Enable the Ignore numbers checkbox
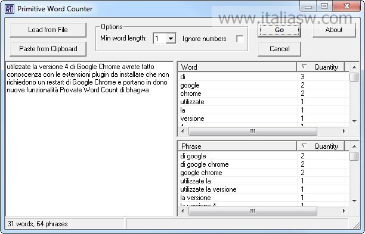The image size is (365, 234). tap(240, 39)
